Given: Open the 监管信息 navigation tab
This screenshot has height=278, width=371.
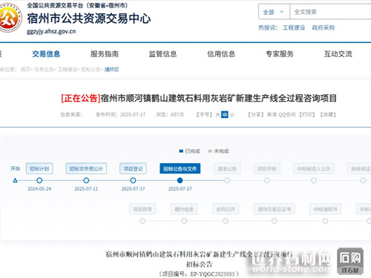Looking at the screenshot, I should point(163,54).
